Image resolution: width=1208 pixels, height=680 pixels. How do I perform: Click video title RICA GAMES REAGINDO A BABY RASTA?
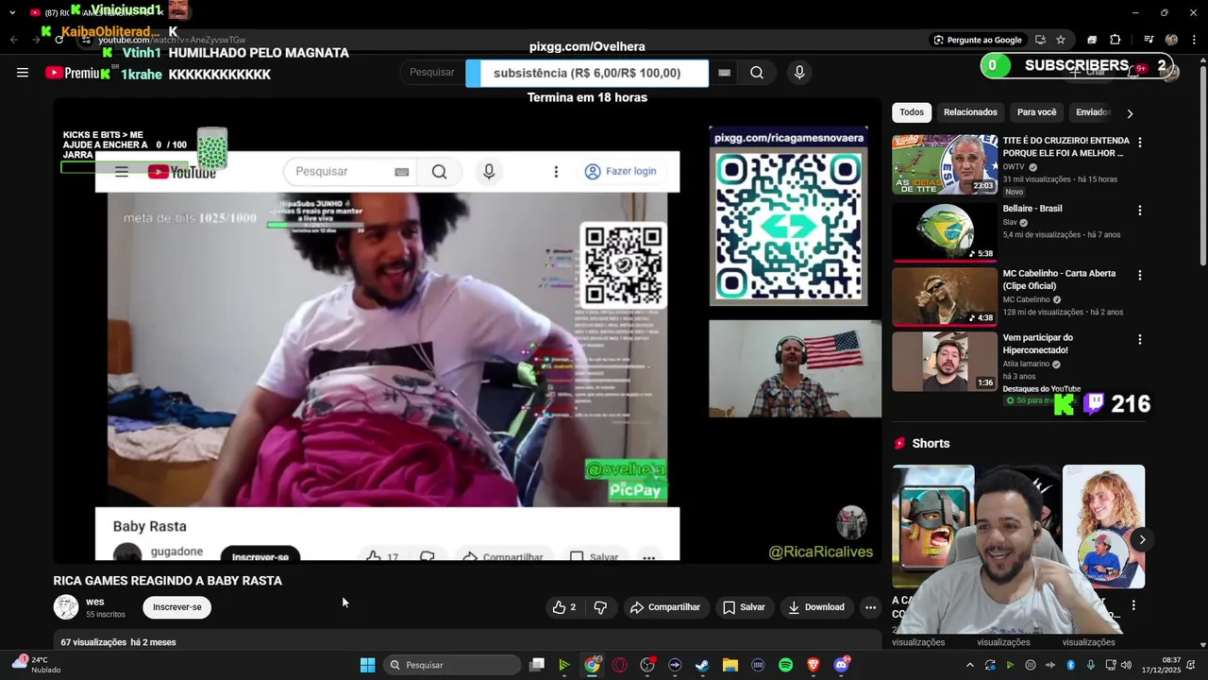pos(168,581)
